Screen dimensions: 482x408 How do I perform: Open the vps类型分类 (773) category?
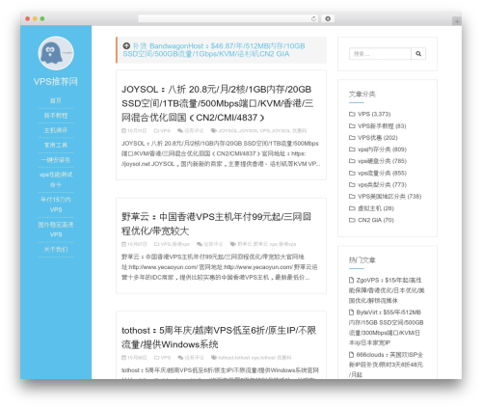[x=382, y=184]
